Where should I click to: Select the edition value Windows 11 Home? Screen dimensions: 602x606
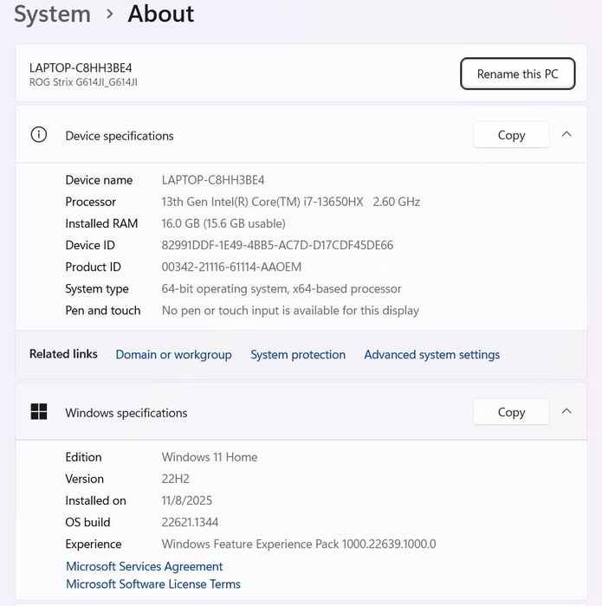pyautogui.click(x=209, y=457)
